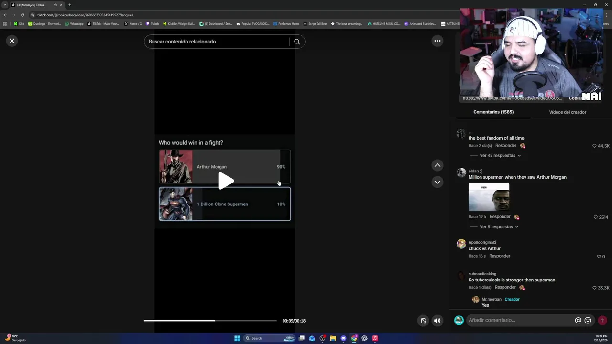Go to next video with down arrow
Screen dimensions: 612x344
click(x=437, y=182)
